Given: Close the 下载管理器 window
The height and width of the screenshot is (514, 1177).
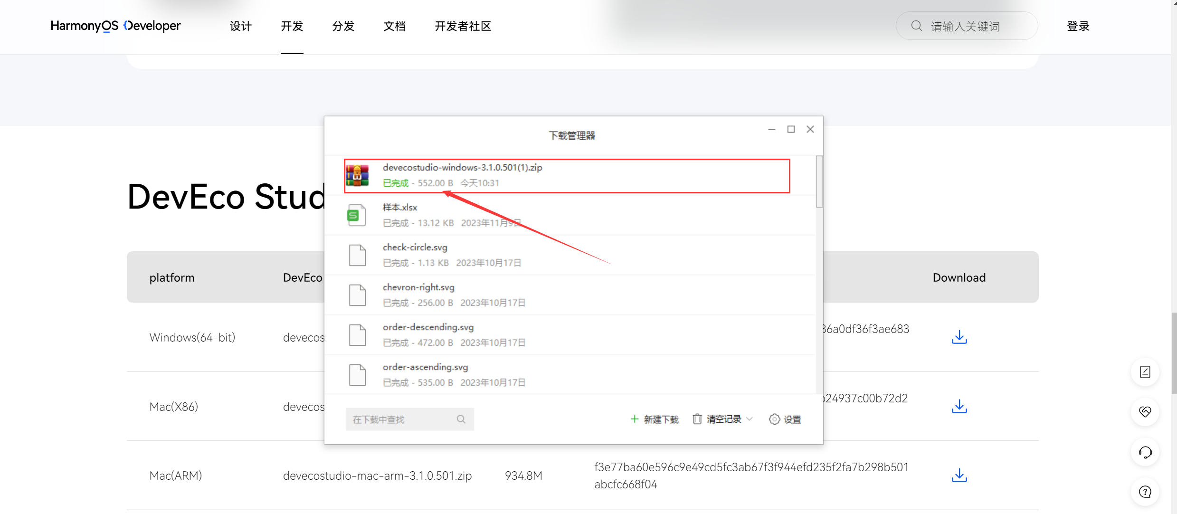Looking at the screenshot, I should point(810,129).
